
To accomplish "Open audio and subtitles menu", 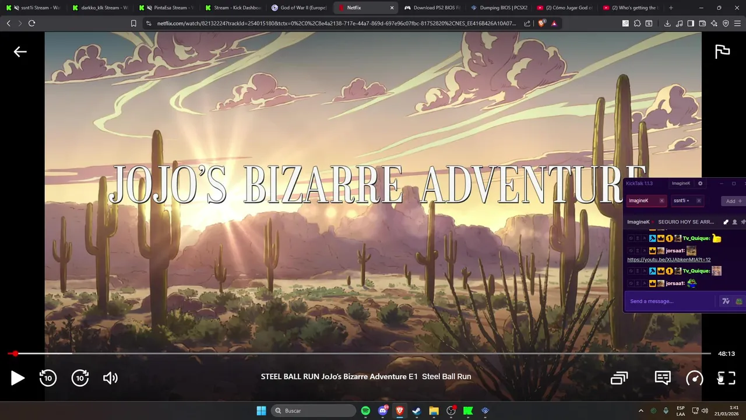I will point(663,378).
